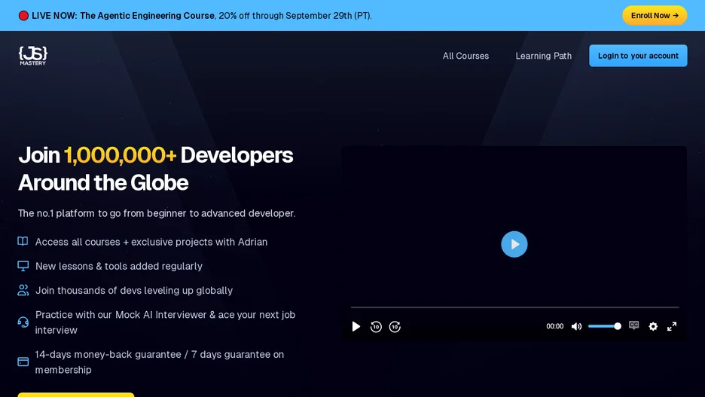
Task: Click the monitor icon beside New lessons
Action: (x=23, y=266)
